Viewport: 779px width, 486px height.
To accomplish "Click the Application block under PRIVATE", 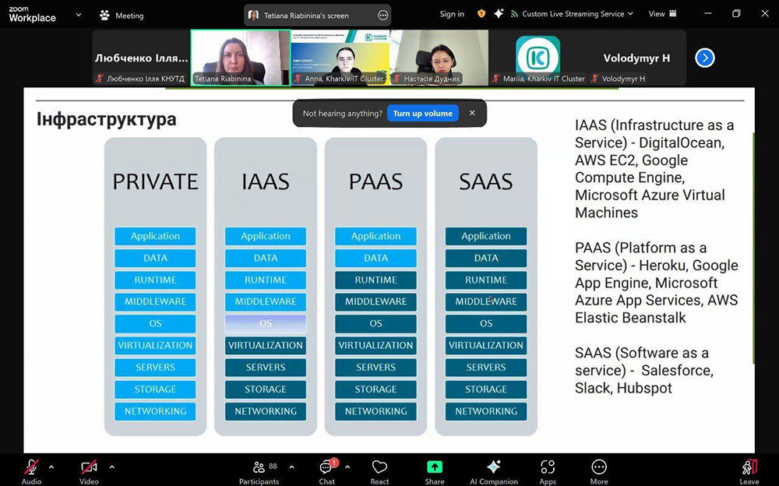I will click(x=155, y=236).
